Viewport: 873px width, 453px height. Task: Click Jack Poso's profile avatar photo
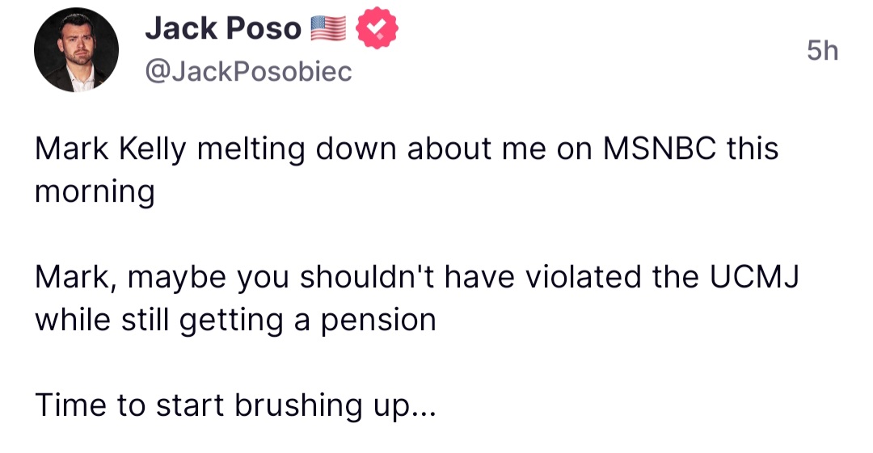tap(76, 53)
